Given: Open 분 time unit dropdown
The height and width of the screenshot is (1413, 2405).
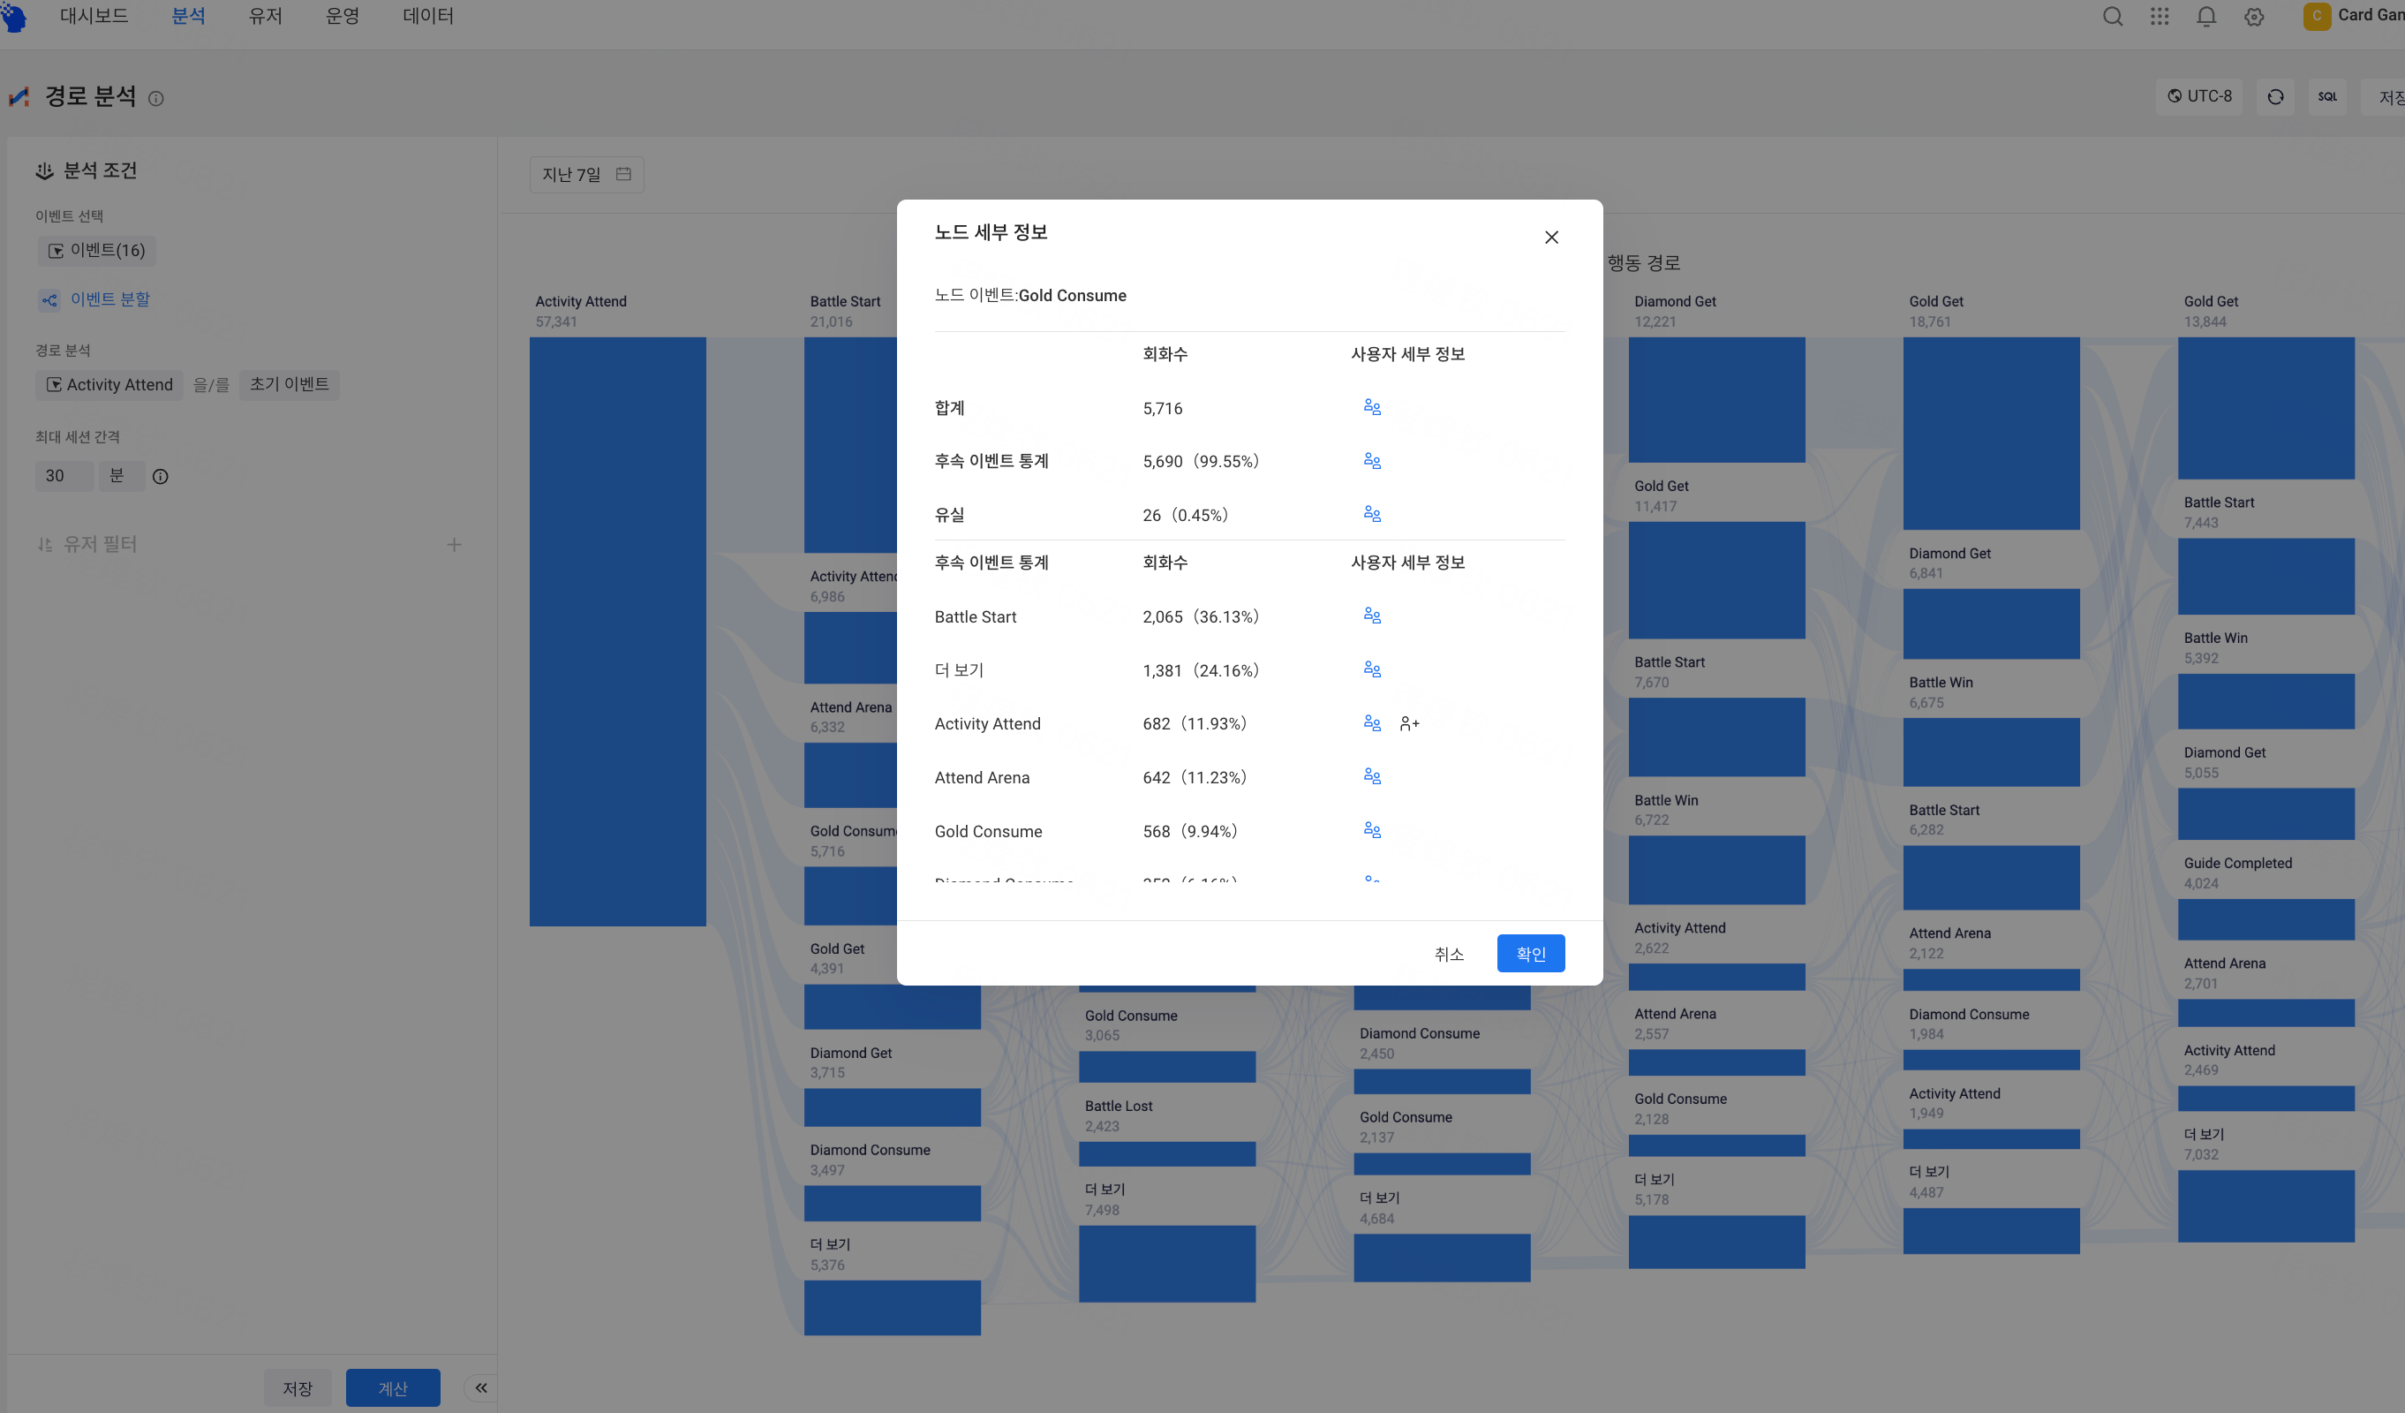Looking at the screenshot, I should (x=121, y=475).
